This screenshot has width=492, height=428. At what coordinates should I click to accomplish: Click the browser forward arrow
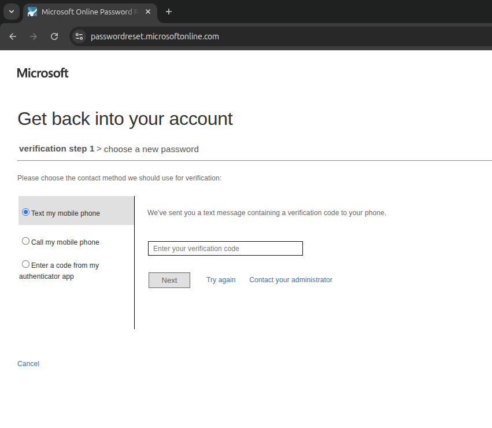[34, 36]
